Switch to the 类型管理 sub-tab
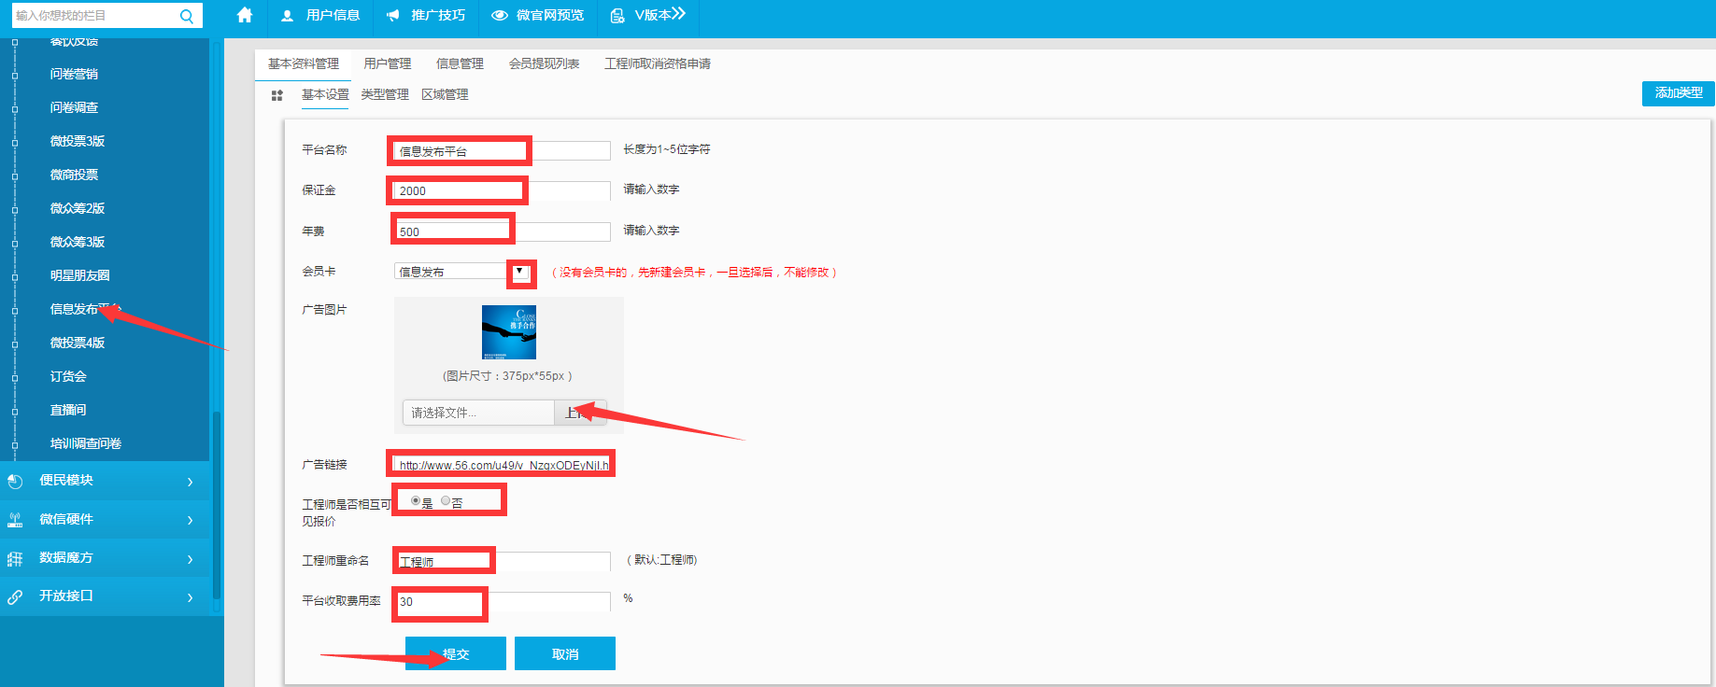1716x687 pixels. (x=385, y=94)
